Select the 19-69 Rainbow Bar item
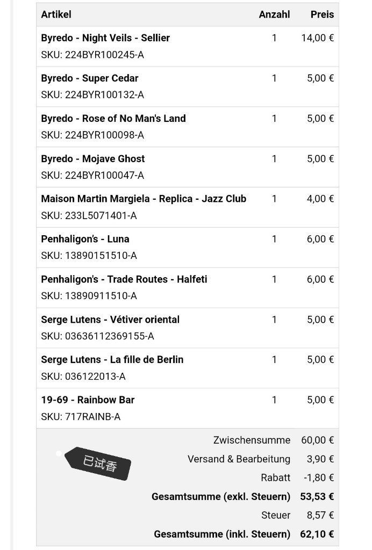The width and height of the screenshot is (372, 550). pyautogui.click(x=88, y=400)
